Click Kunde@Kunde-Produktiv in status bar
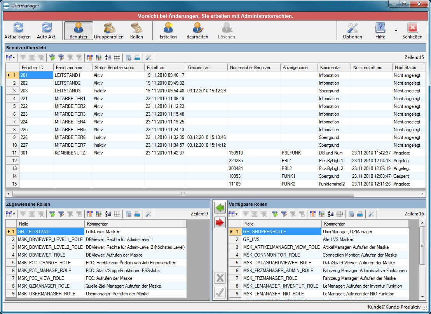This screenshot has width=431, height=314. click(x=394, y=307)
